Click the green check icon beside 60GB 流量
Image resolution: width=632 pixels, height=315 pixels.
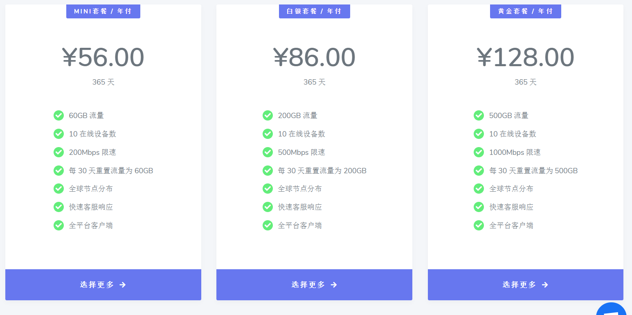58,116
